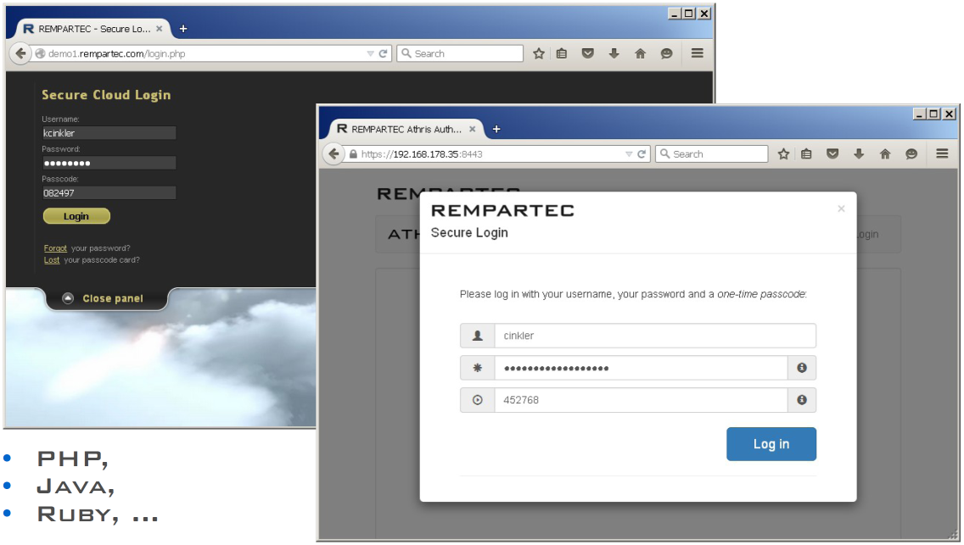Click the Password field in Secure Cloud Login
The image size is (964, 545).
[x=109, y=163]
